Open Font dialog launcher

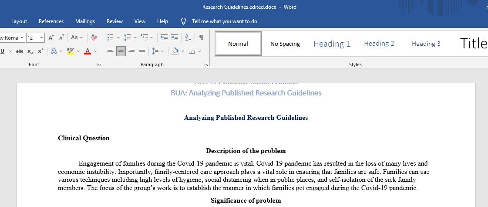click(99, 64)
